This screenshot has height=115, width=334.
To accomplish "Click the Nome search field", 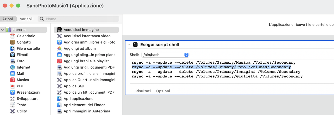I will pyautogui.click(x=79, y=19).
